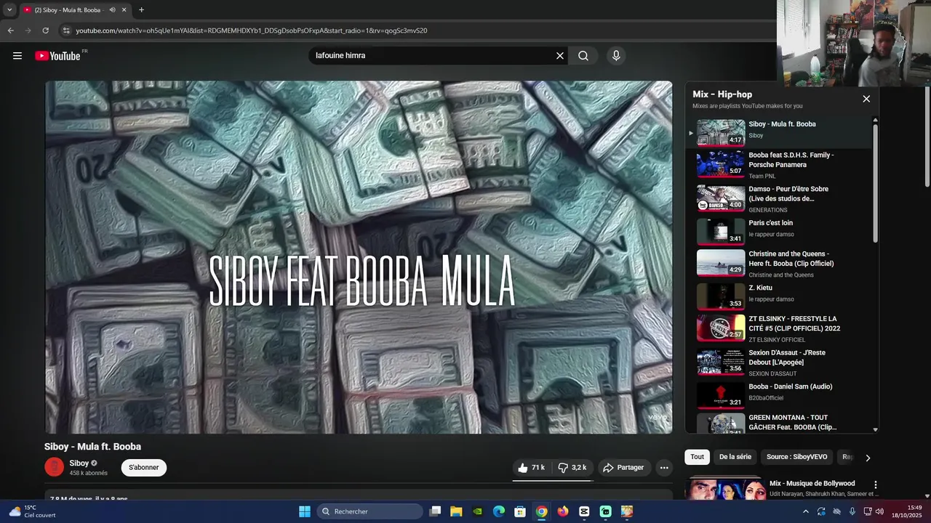This screenshot has height=523, width=931.
Task: Open the tab search dropdown arrow
Action: pyautogui.click(x=9, y=10)
